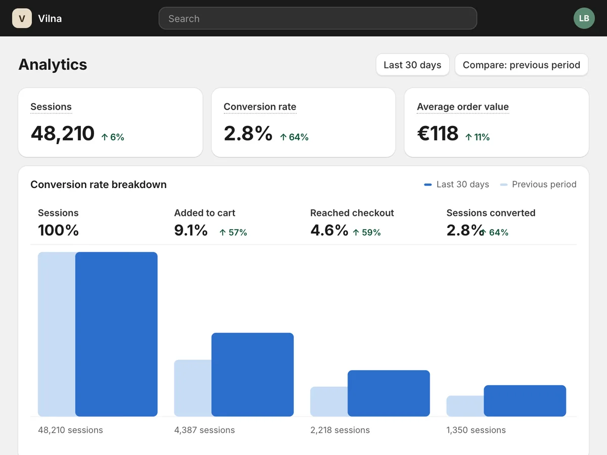
Task: Open the Conversion rate metric card title
Action: pyautogui.click(x=260, y=107)
